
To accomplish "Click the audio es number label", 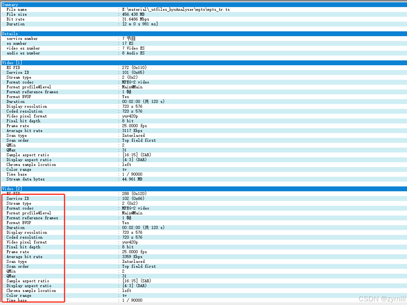I will 24,53.
